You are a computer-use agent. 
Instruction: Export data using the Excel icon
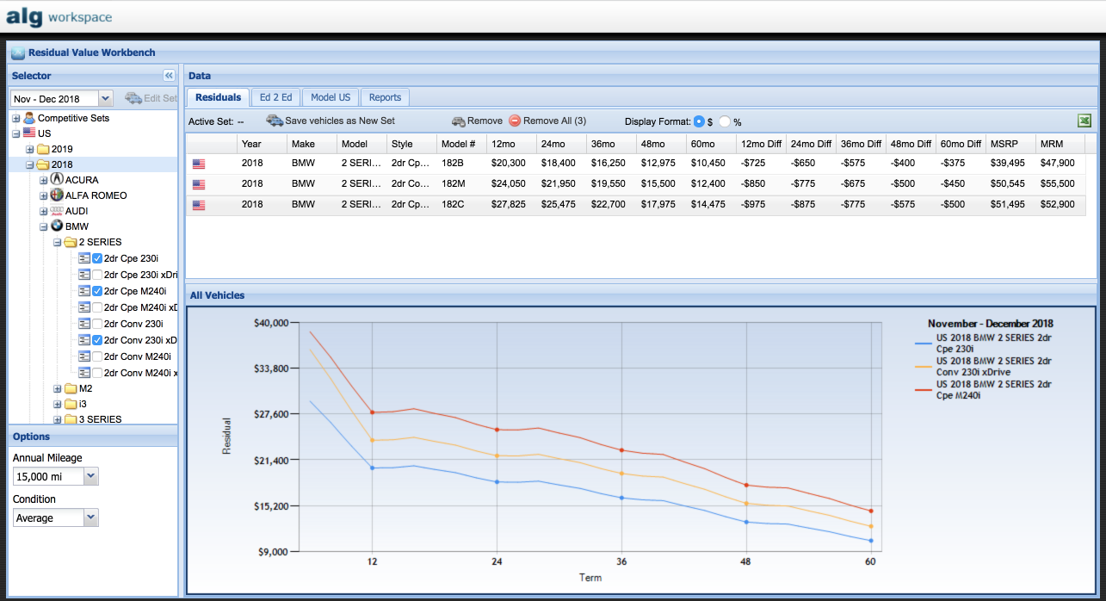tap(1084, 121)
